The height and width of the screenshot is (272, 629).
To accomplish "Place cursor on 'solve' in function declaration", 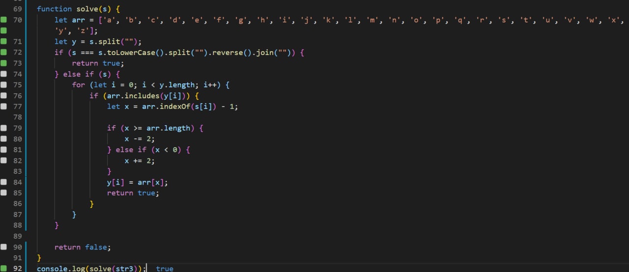I will tap(87, 9).
